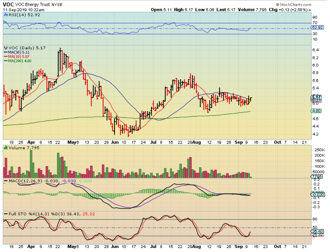Click the 52.92 RSI value tag

[x=316, y=28]
